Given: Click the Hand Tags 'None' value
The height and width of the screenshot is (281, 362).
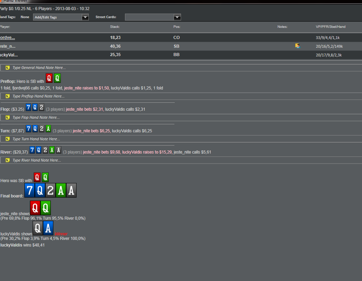Looking at the screenshot, I should 25,17.
